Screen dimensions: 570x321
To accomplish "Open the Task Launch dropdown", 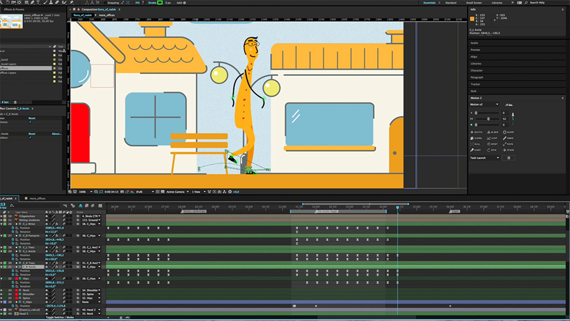I will click(485, 158).
